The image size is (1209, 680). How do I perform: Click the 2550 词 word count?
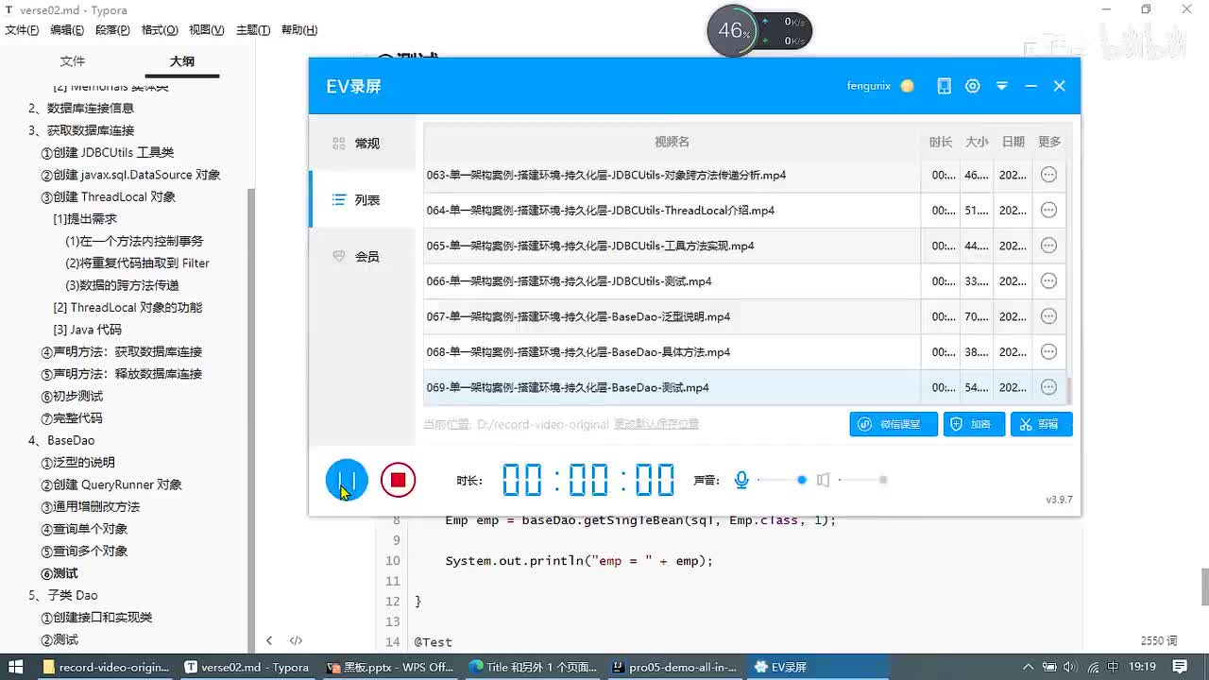coord(1159,640)
